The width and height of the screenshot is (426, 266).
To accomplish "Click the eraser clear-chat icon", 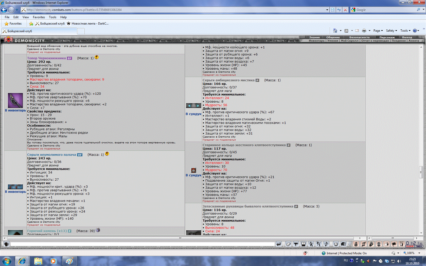I will point(288,244).
